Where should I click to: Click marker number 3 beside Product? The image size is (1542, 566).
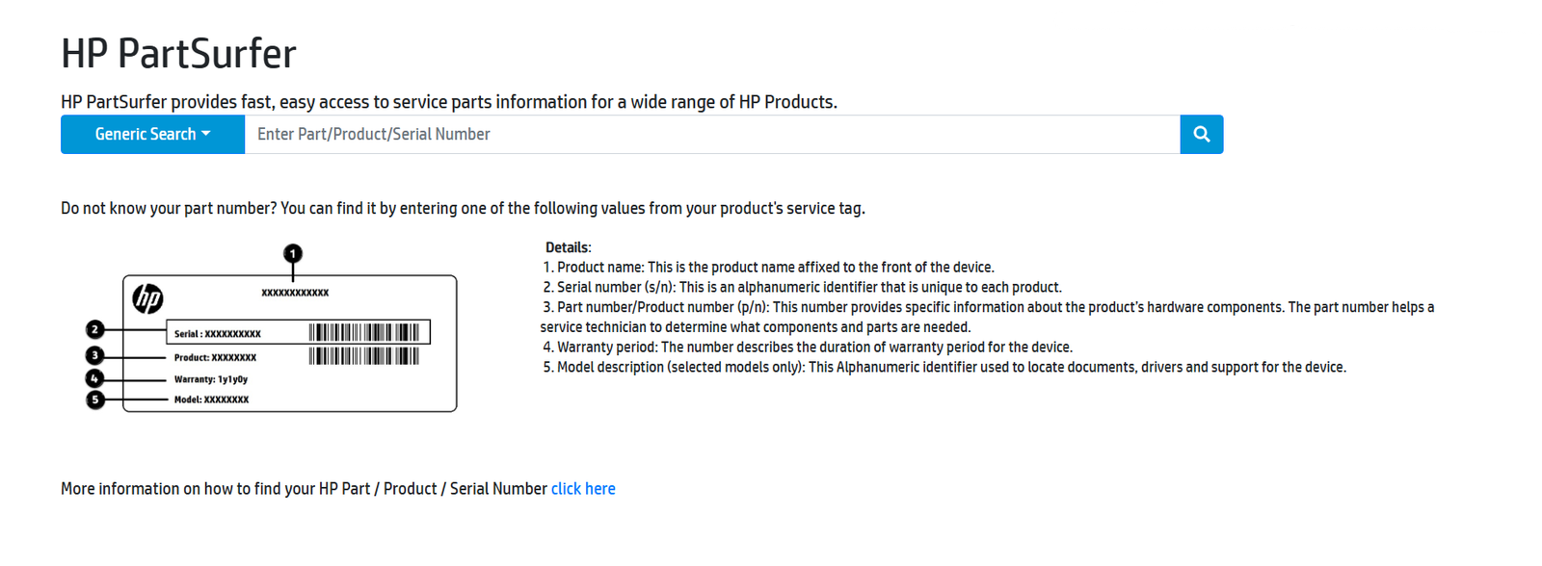click(x=94, y=355)
